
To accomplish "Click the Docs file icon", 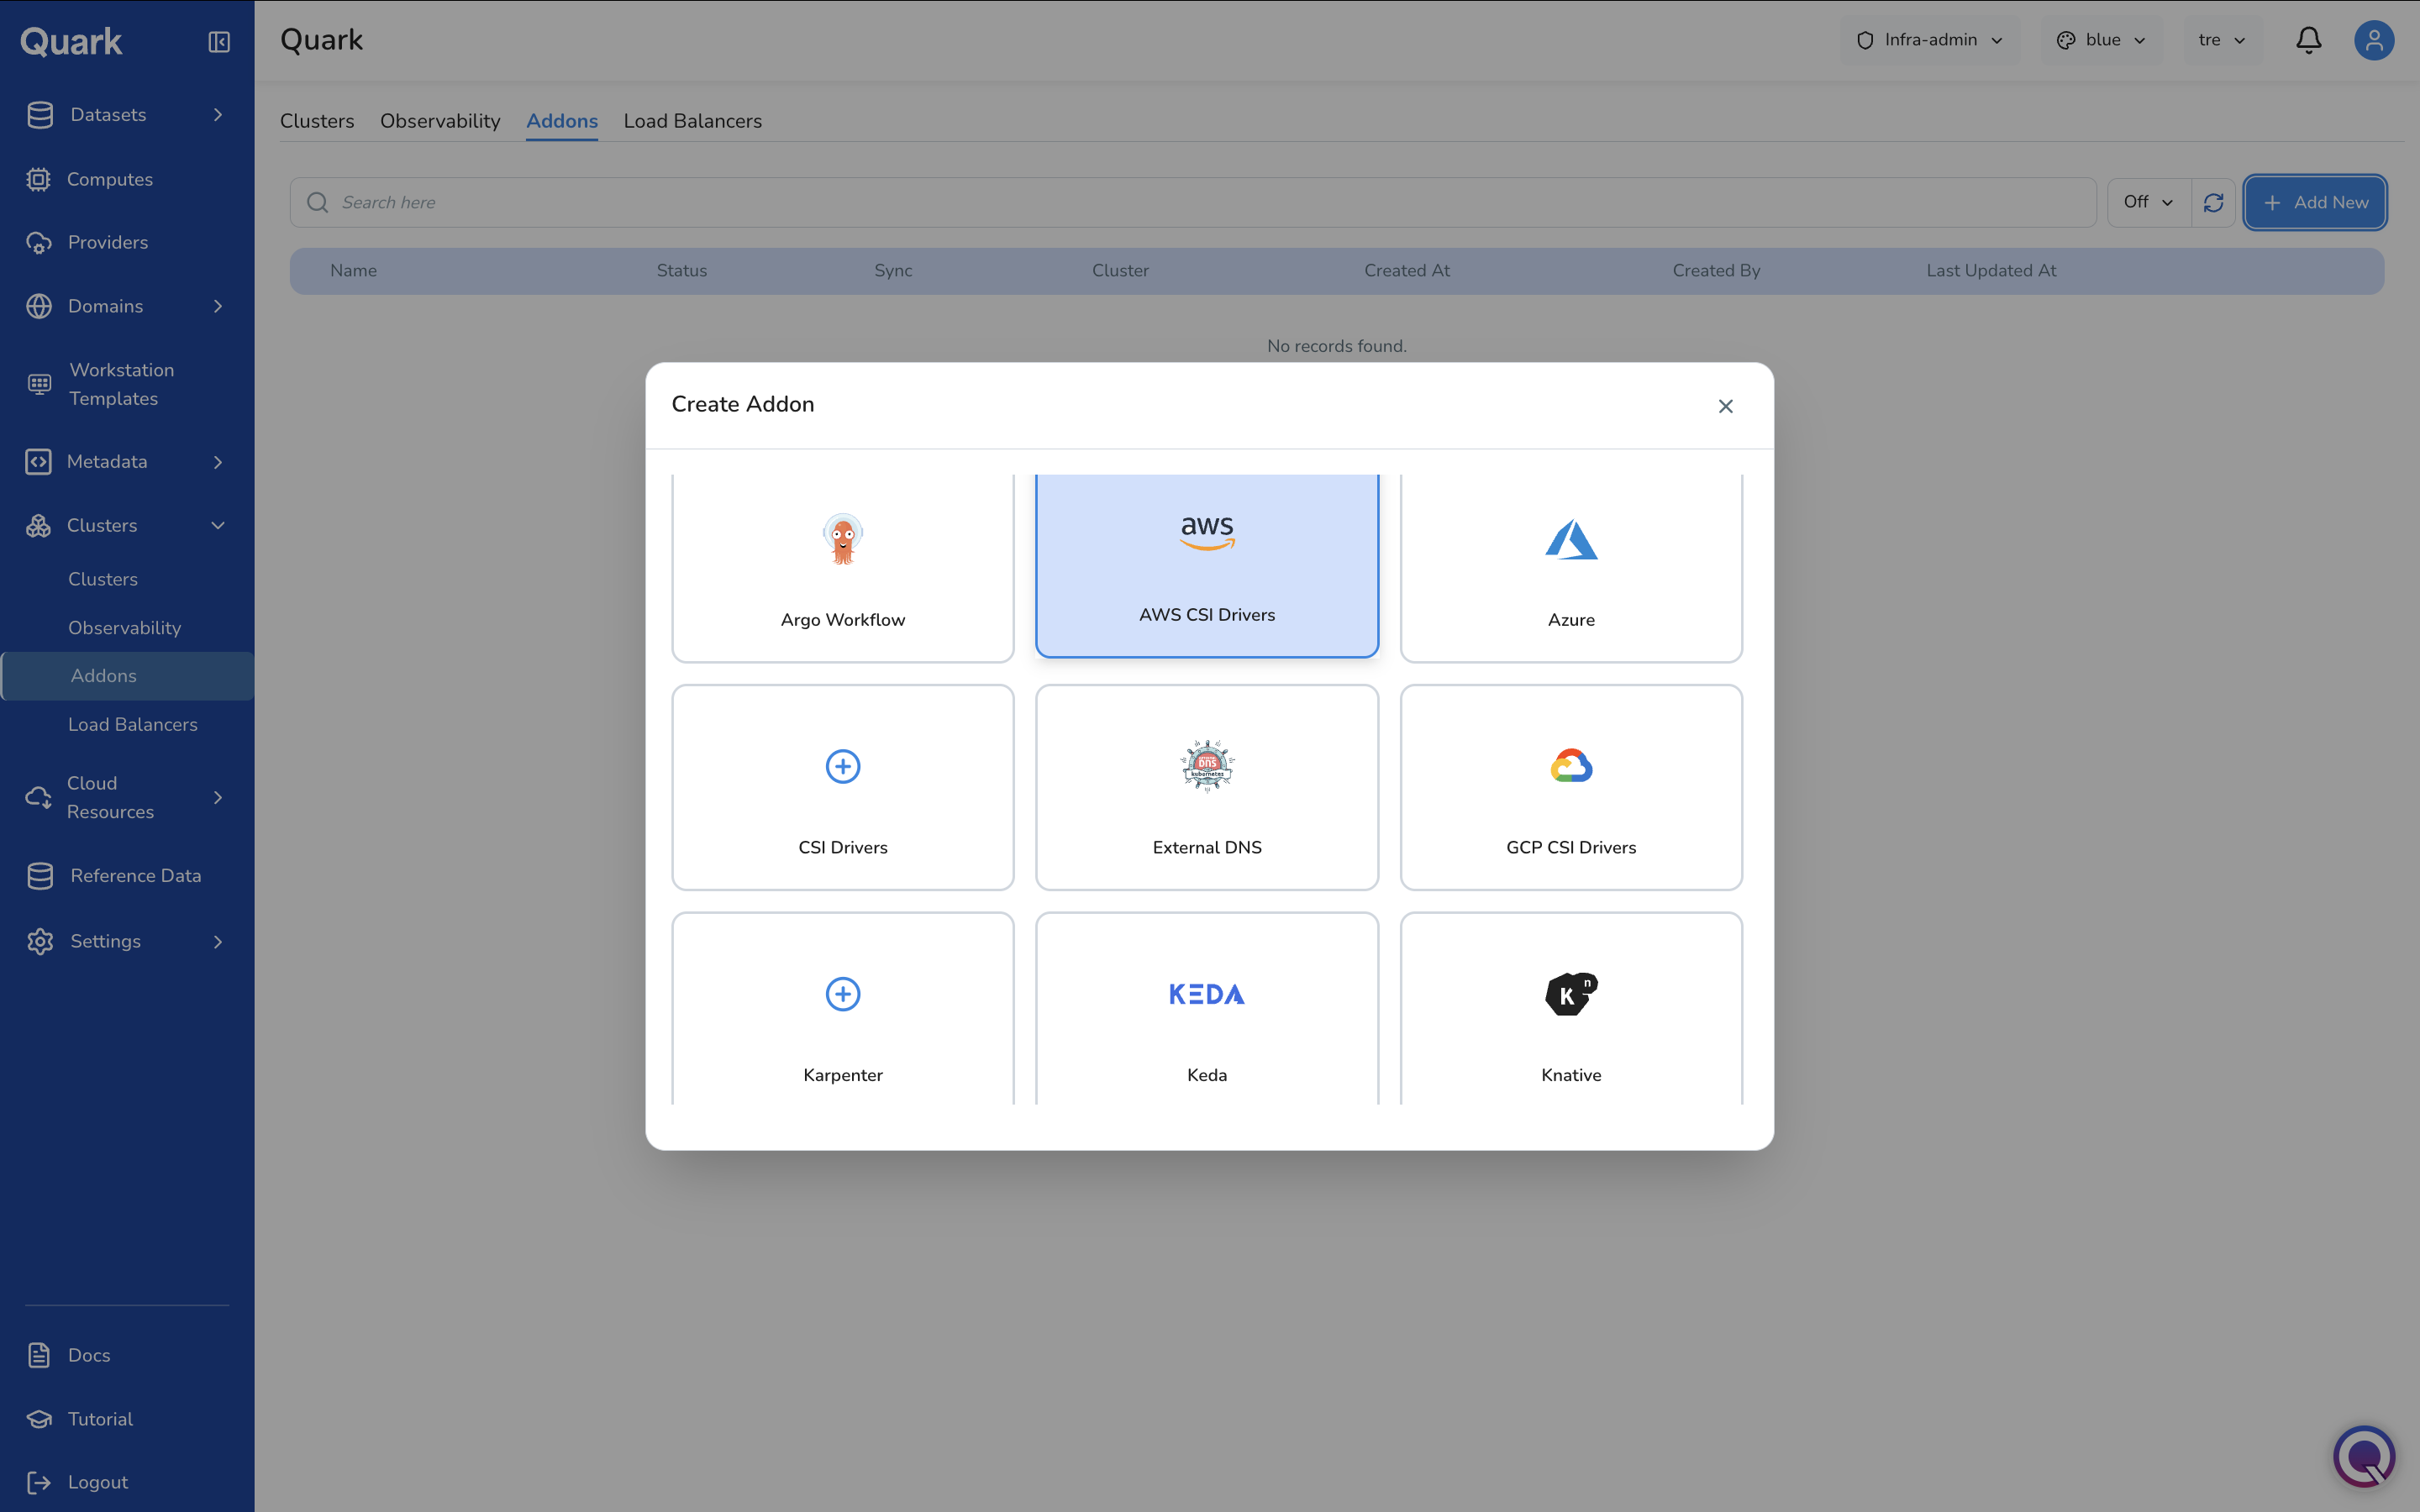I will pos(38,1355).
